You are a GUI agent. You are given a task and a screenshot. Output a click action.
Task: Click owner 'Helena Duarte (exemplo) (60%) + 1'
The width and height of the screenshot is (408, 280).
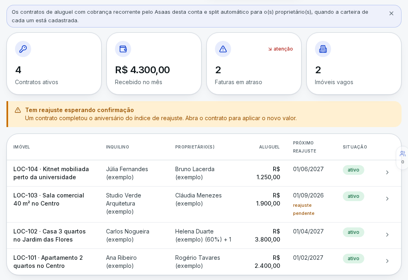pyautogui.click(x=204, y=235)
